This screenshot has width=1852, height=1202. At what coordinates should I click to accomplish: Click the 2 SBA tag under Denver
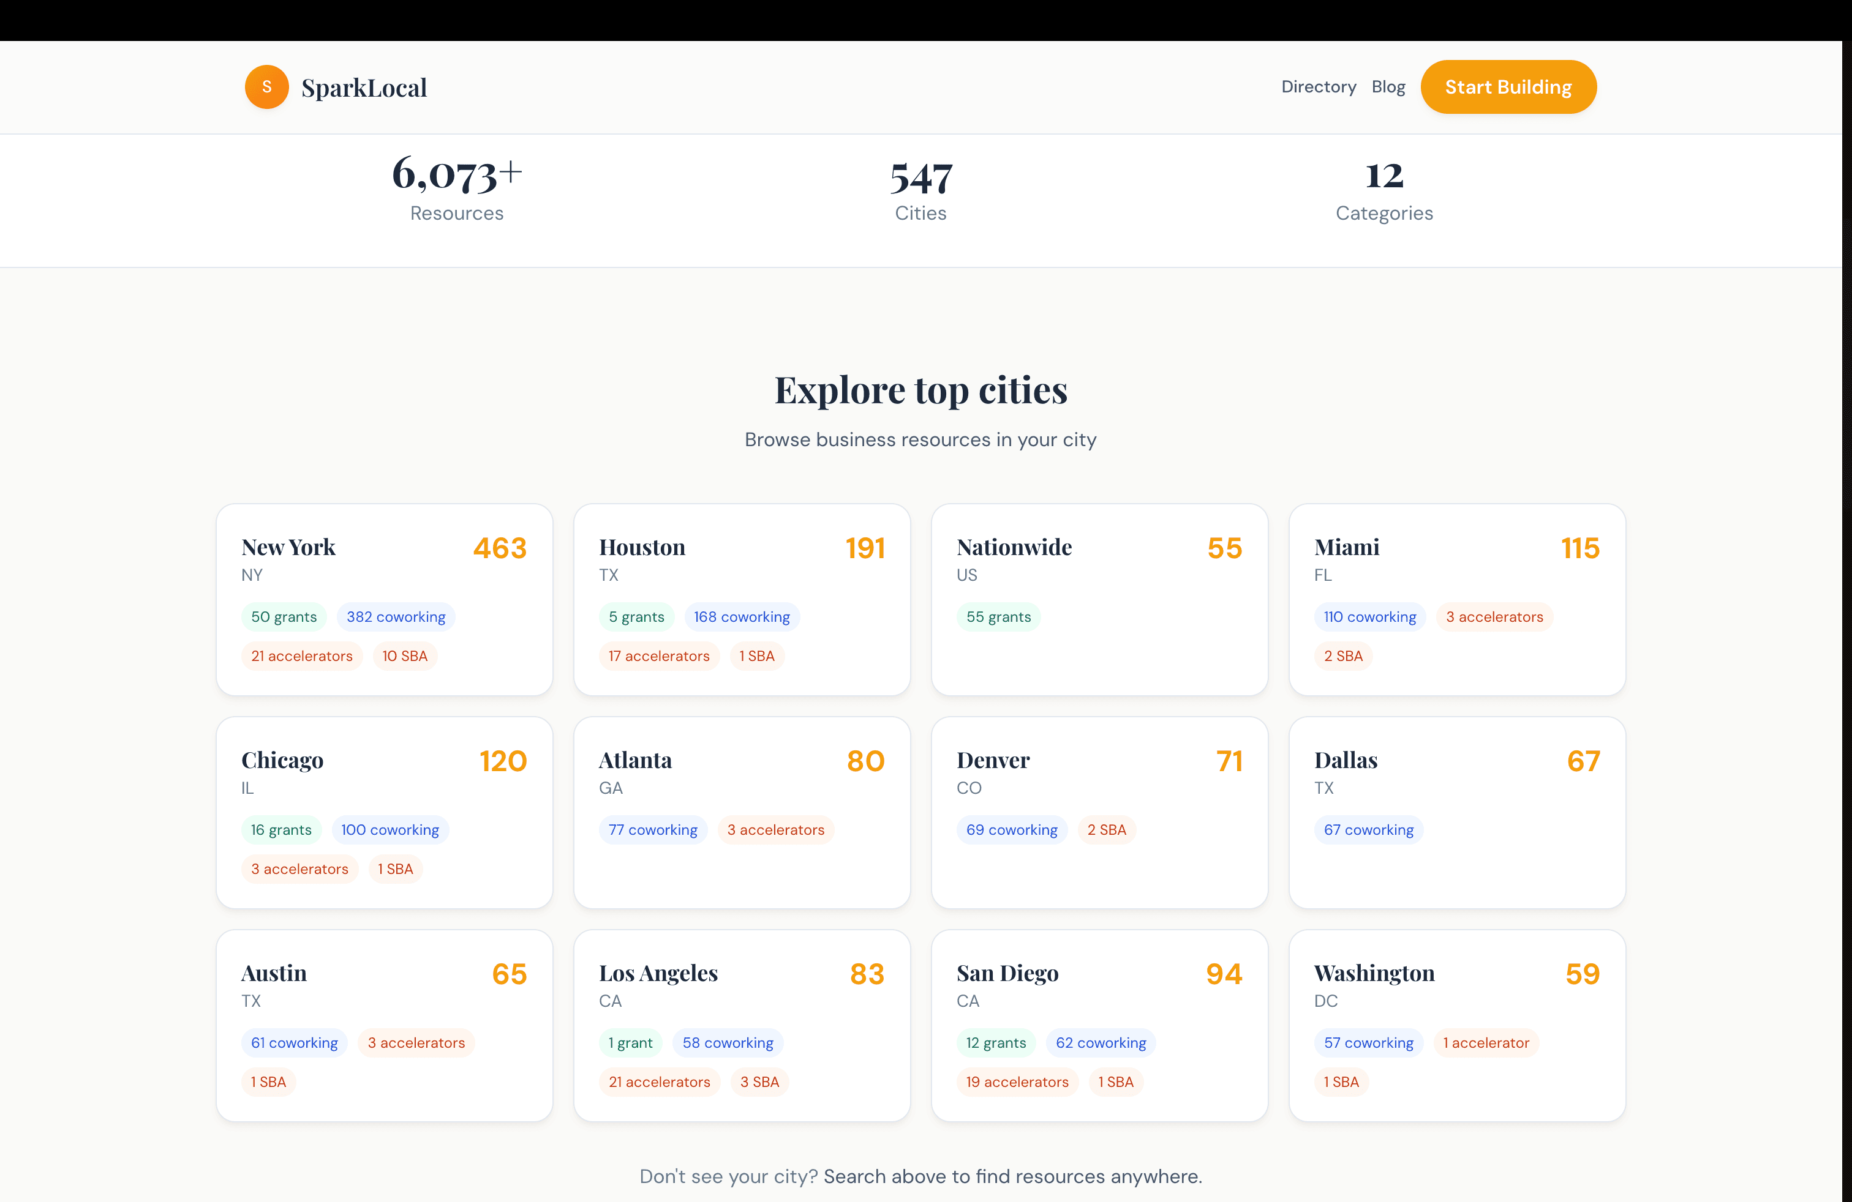[1107, 829]
